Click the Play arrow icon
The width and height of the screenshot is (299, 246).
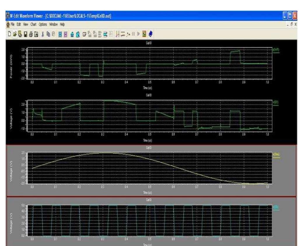pyautogui.click(x=139, y=34)
